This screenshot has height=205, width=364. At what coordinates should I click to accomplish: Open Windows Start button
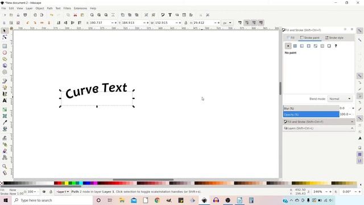click(6, 200)
